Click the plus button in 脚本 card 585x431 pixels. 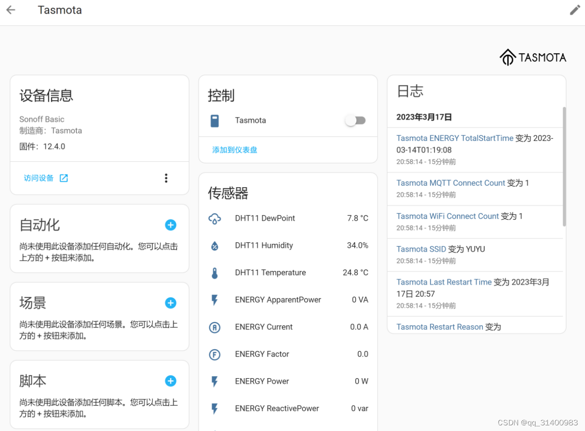(x=170, y=381)
